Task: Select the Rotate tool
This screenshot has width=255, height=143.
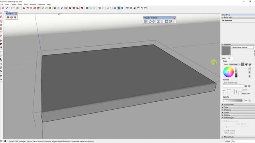Action: 35,8
